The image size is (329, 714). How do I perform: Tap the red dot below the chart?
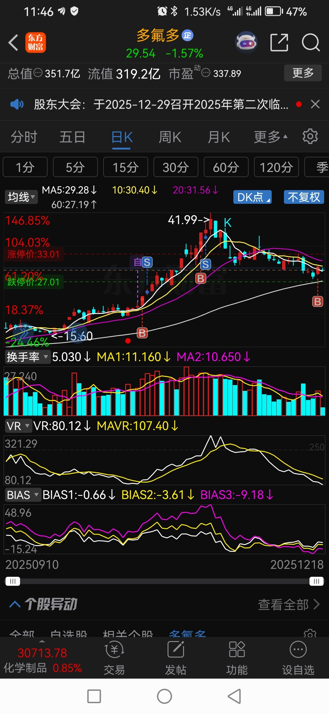[x=128, y=341]
